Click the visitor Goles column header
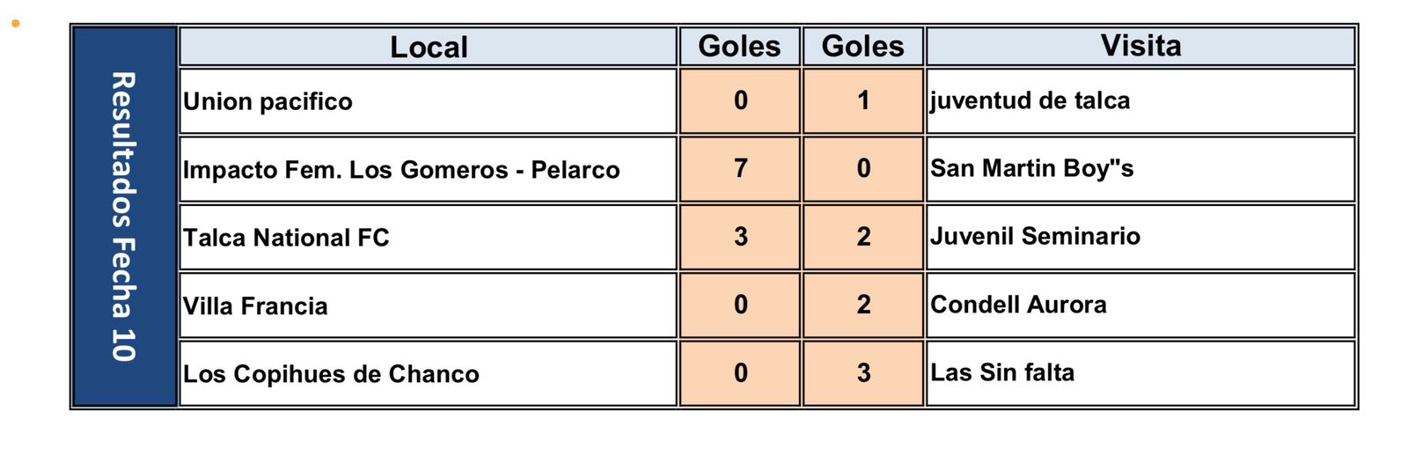 point(863,47)
